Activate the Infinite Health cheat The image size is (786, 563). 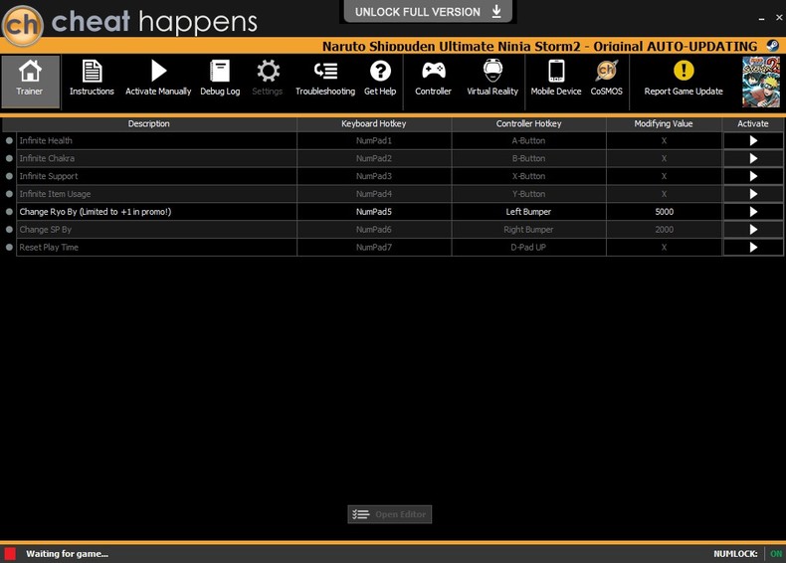(x=753, y=141)
